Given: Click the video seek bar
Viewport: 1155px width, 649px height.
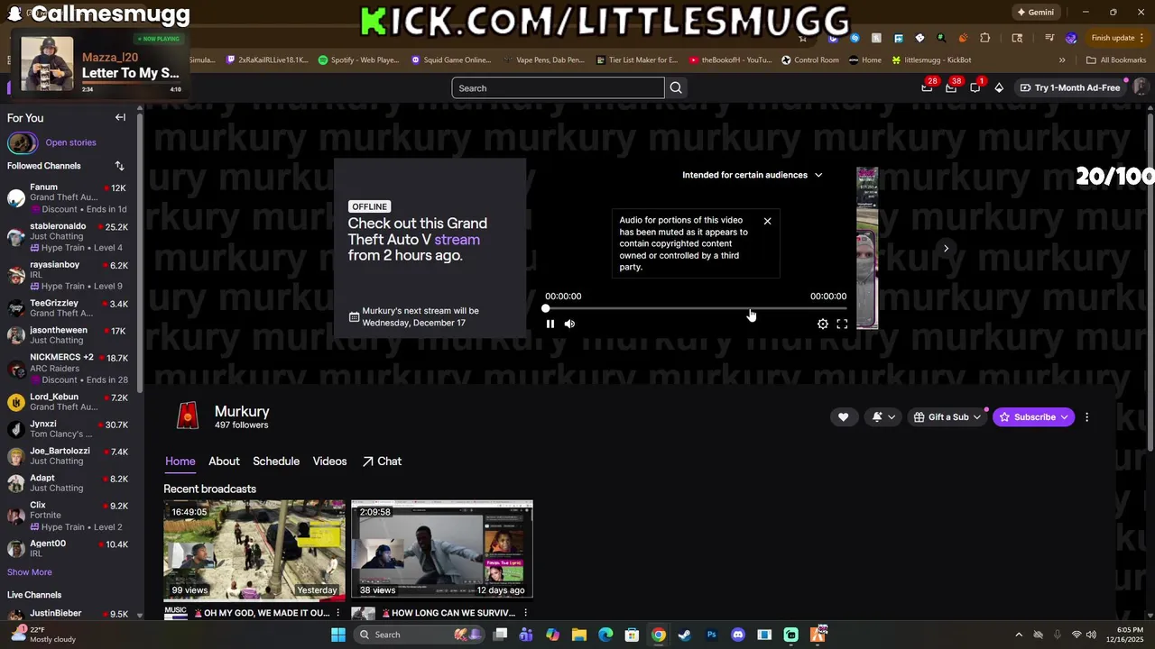Looking at the screenshot, I should pos(696,309).
